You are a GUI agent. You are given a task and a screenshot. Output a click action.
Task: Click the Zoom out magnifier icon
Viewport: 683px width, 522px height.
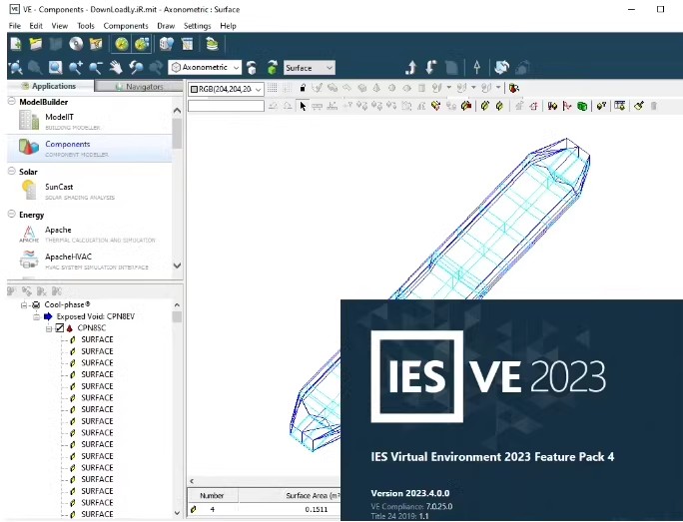(96, 68)
